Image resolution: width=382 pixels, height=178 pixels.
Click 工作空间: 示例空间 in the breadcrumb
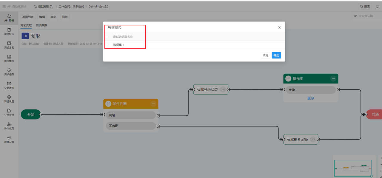71,6
